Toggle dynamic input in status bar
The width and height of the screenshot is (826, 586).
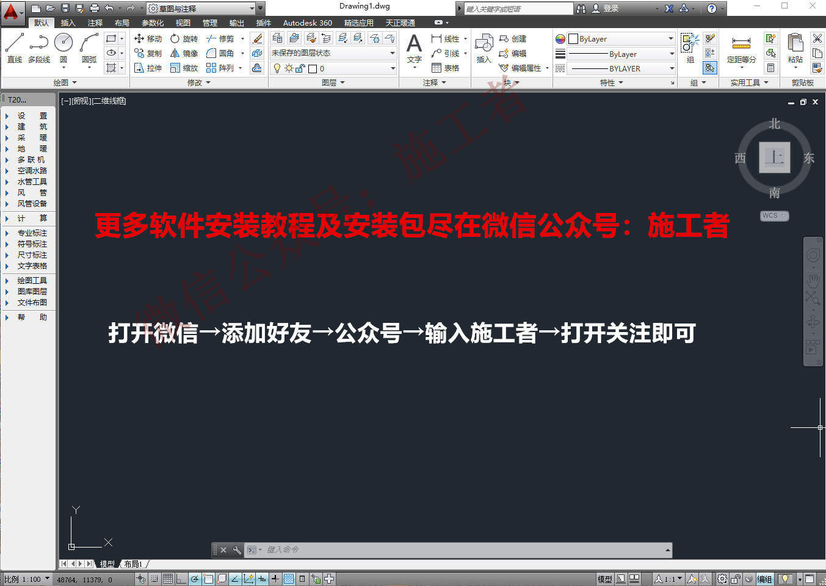tap(262, 579)
